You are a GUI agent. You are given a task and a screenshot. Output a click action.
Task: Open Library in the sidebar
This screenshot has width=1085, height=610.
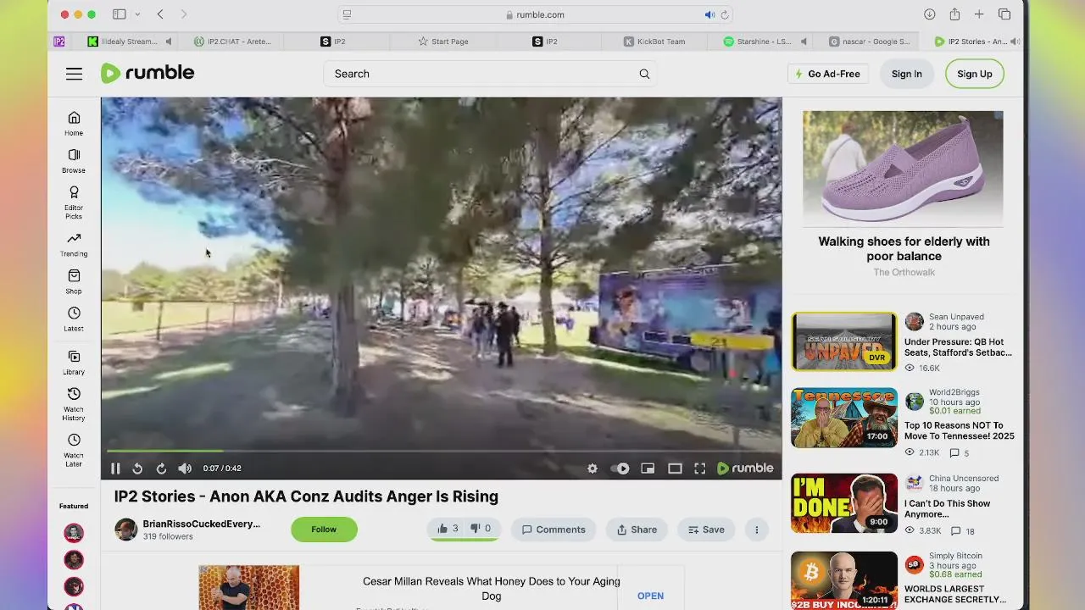point(74,363)
